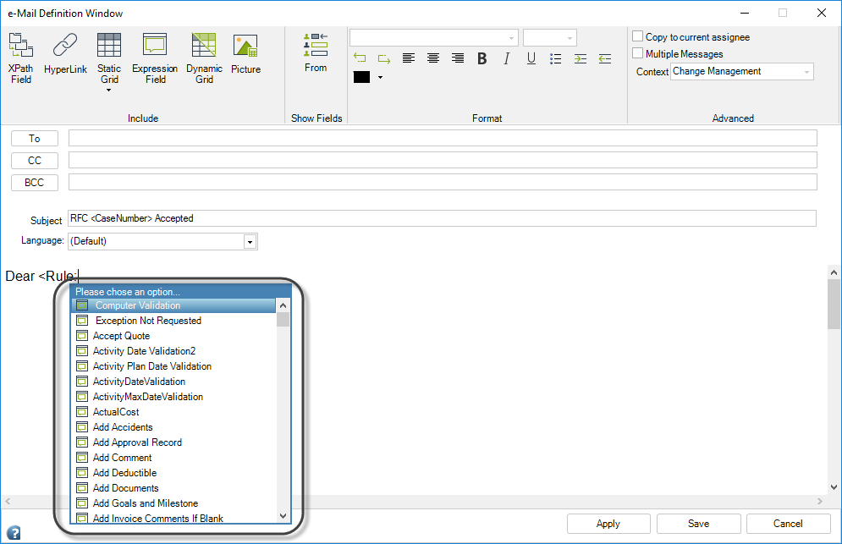Click the email body vertical scrollbar thumb
Screen dimensions: 842x544
click(834, 304)
